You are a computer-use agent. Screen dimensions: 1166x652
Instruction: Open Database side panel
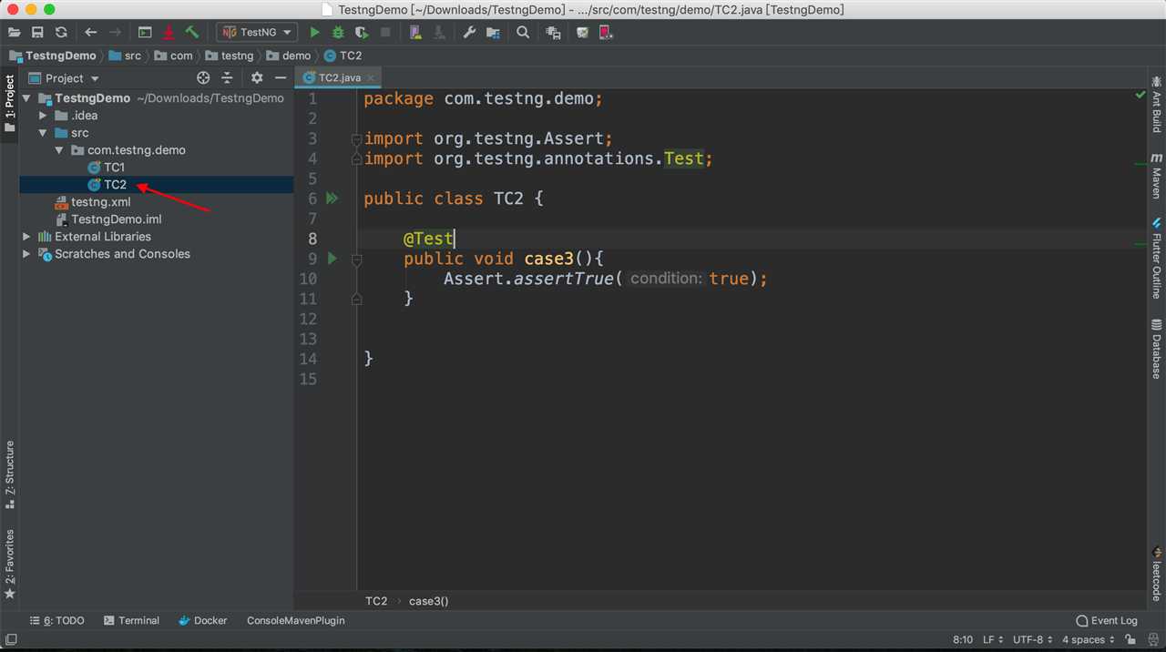click(x=1156, y=349)
